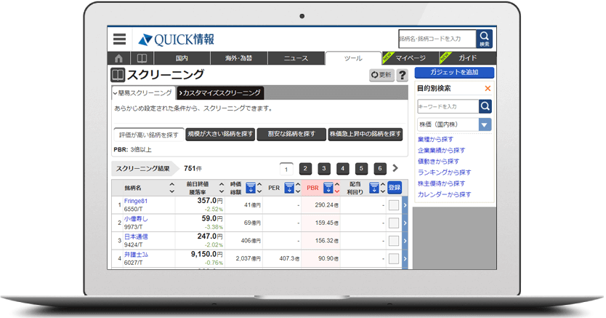Sort by 銘柄名 column arrows
The width and height of the screenshot is (606, 318).
click(x=172, y=188)
